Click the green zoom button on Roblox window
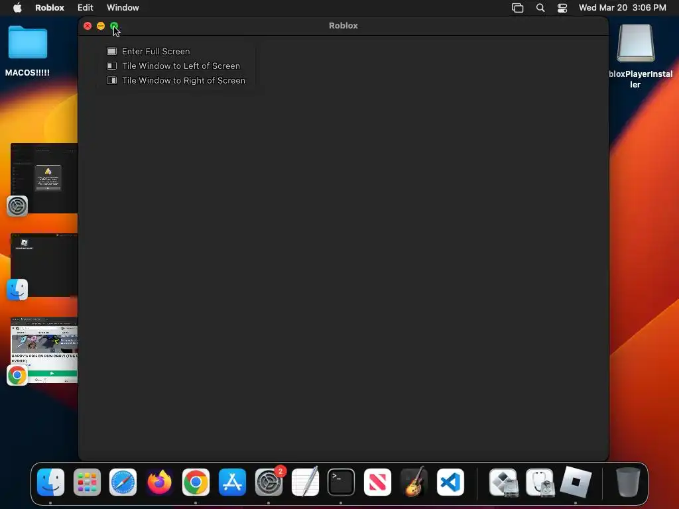679x509 pixels. tap(114, 26)
